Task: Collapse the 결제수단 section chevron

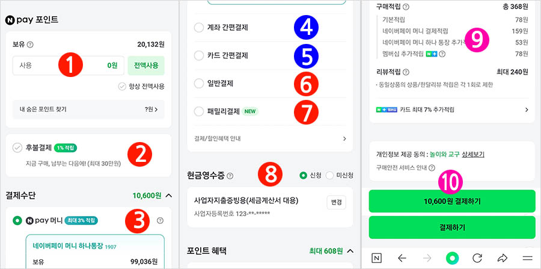Action: 169,196
